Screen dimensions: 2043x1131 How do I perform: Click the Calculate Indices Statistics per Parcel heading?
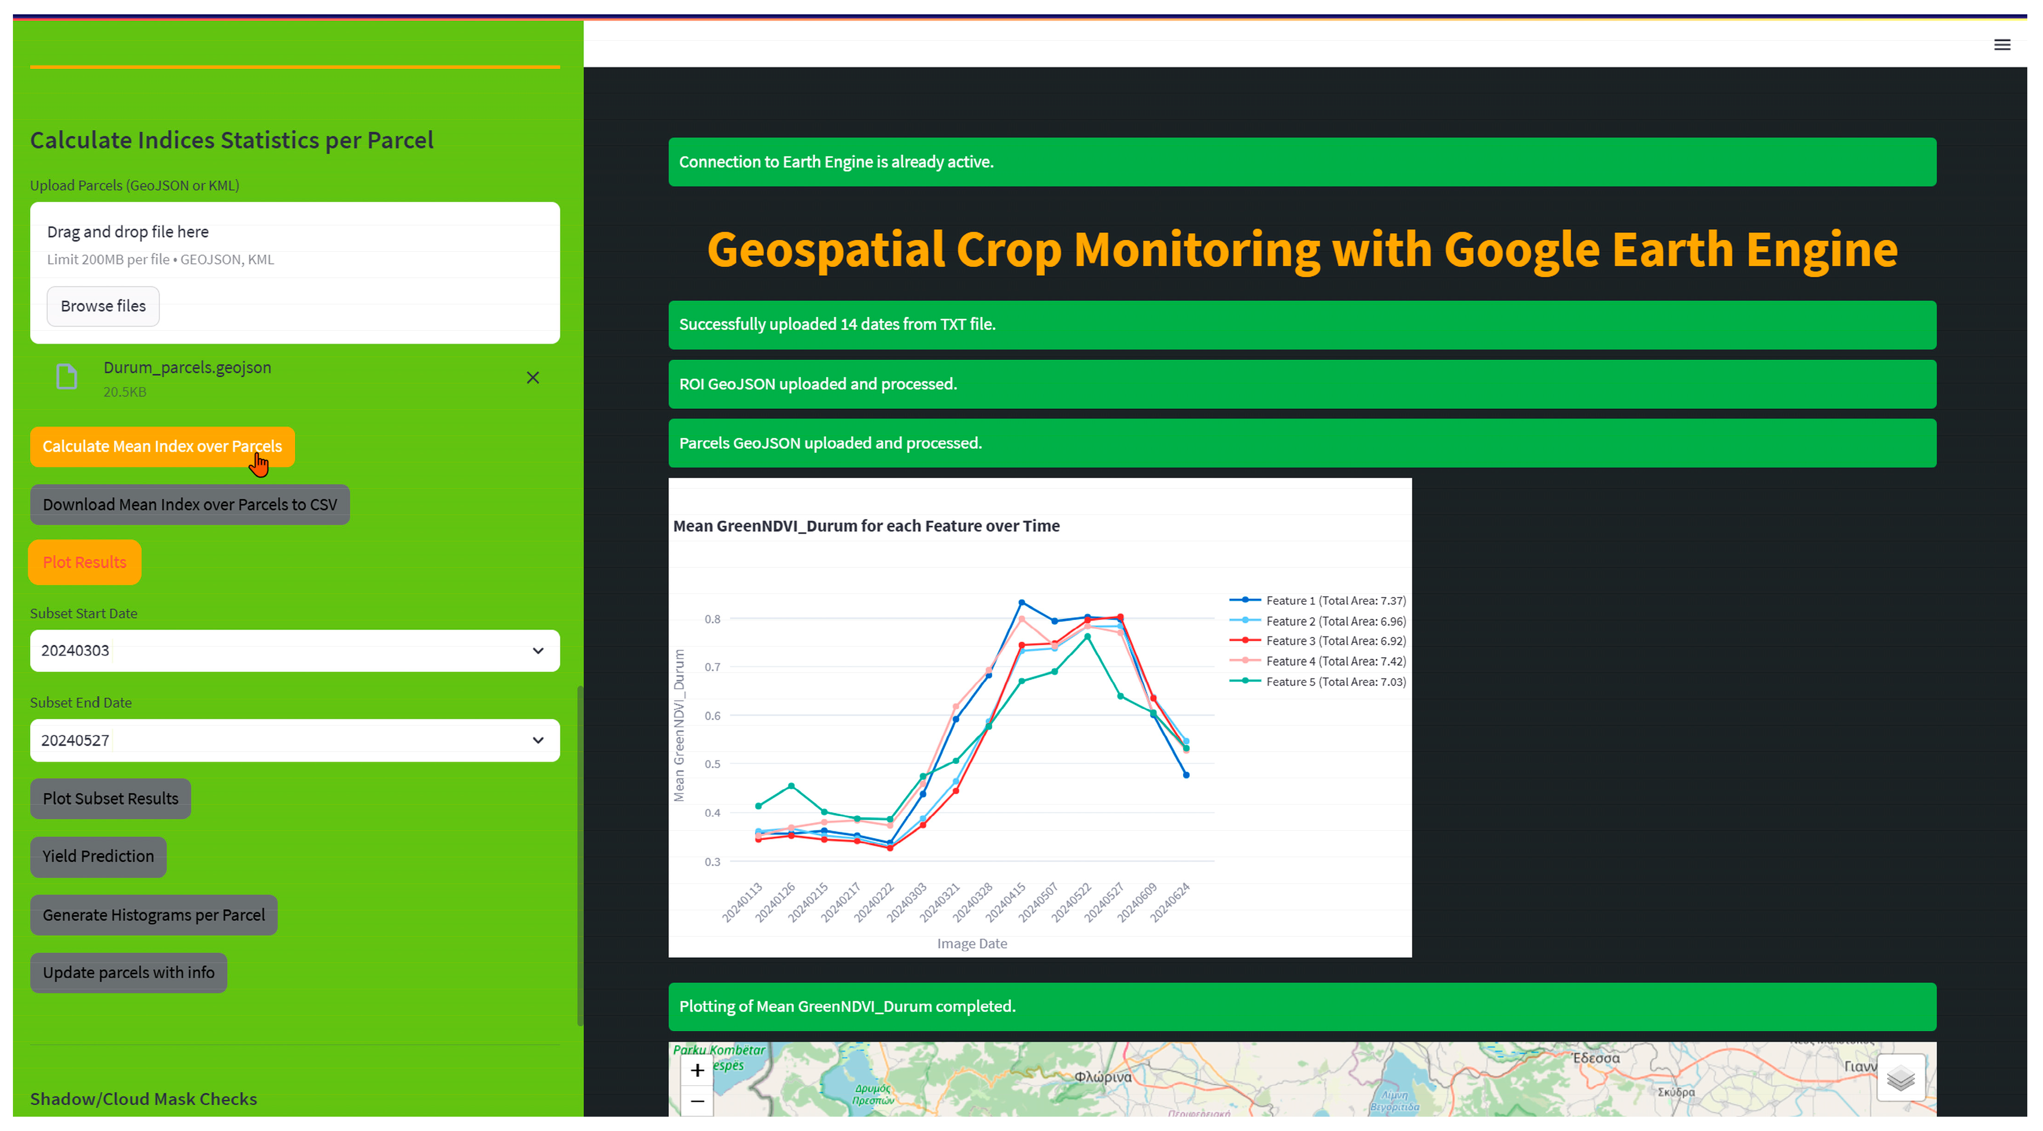pyautogui.click(x=231, y=140)
